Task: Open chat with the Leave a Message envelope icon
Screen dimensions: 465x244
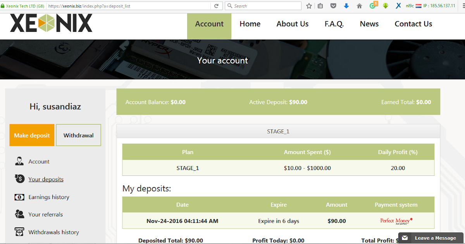Action: point(405,238)
